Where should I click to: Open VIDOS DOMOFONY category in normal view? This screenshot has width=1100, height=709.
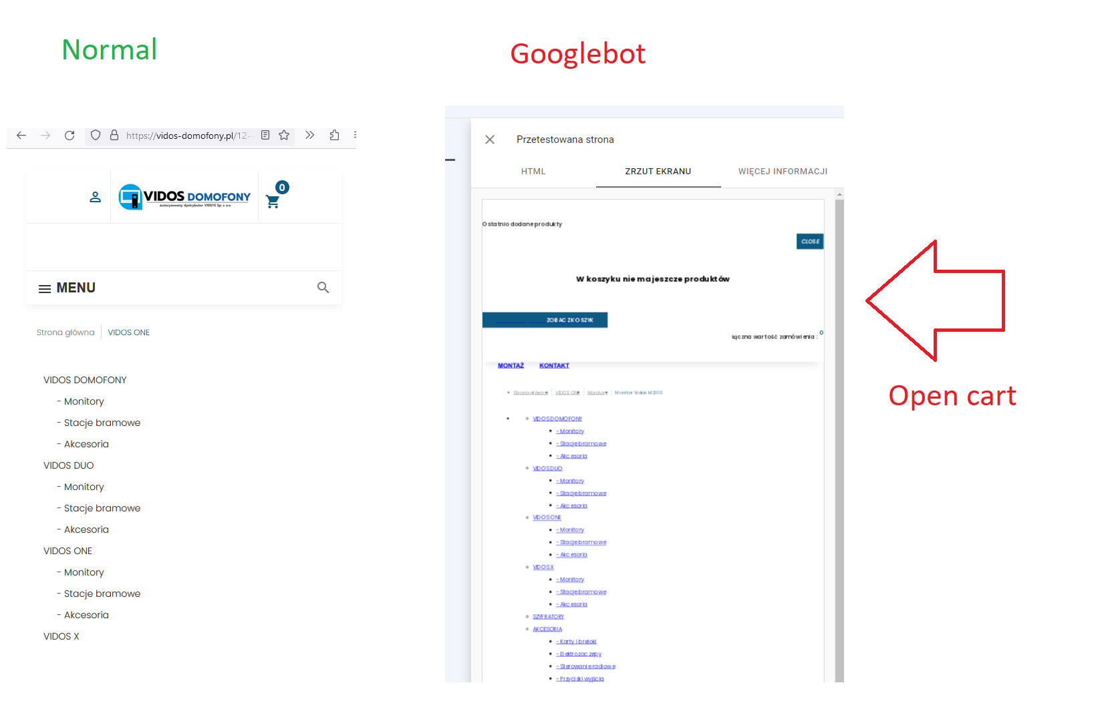[x=85, y=380]
